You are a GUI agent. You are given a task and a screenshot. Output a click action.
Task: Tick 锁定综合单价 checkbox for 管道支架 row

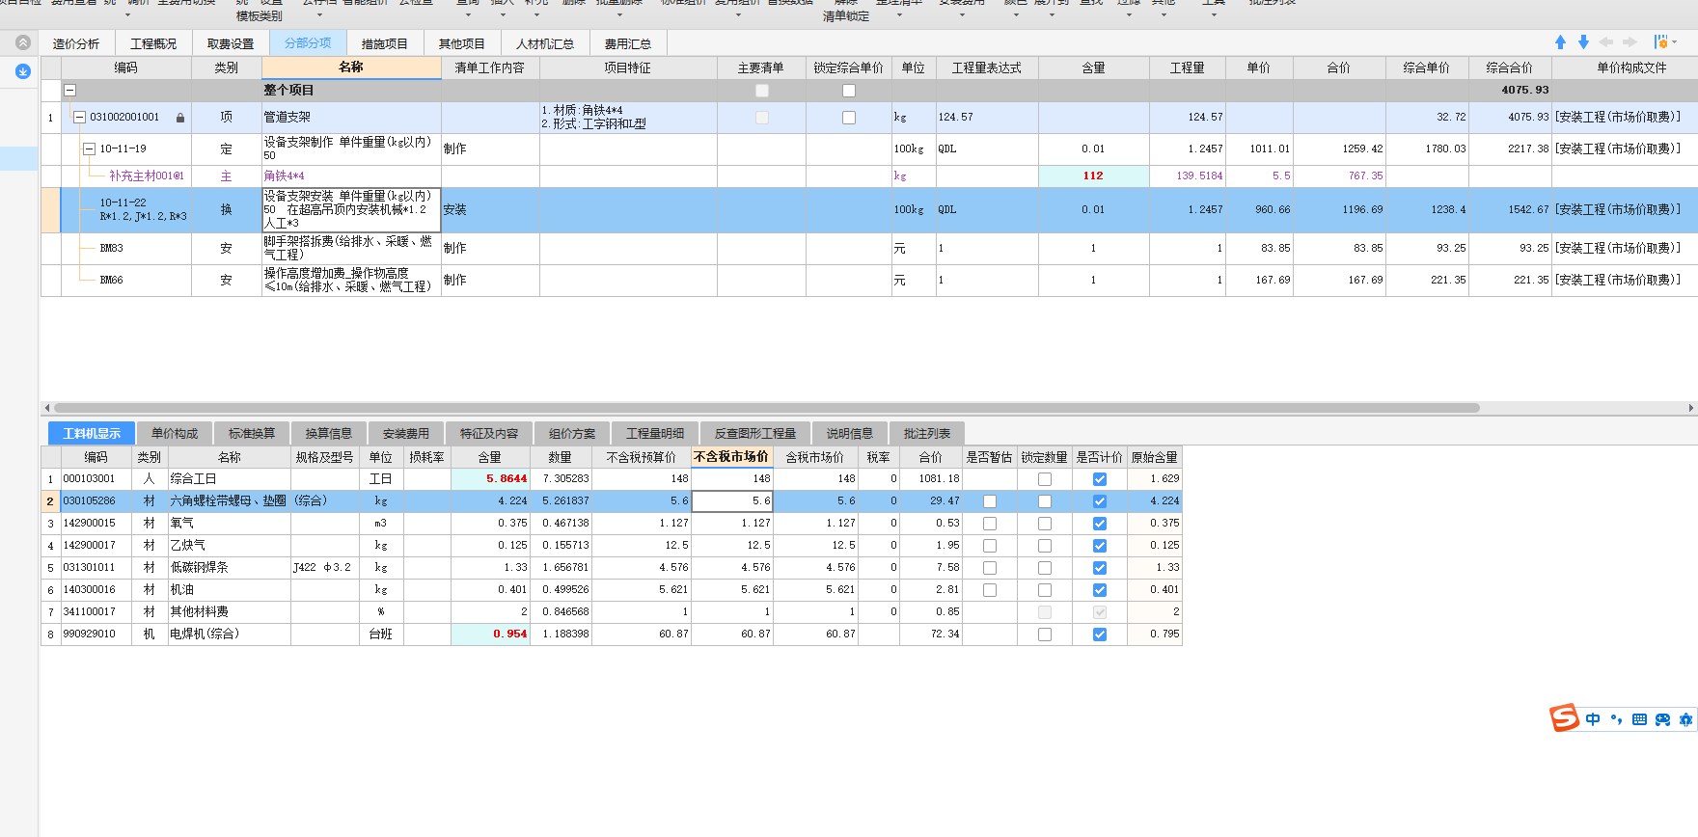(849, 118)
